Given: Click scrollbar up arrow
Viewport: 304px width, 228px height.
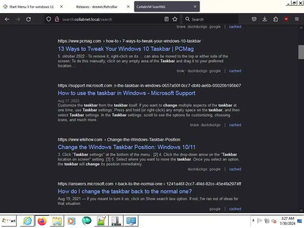Looking at the screenshot, I should [x=301, y=28].
